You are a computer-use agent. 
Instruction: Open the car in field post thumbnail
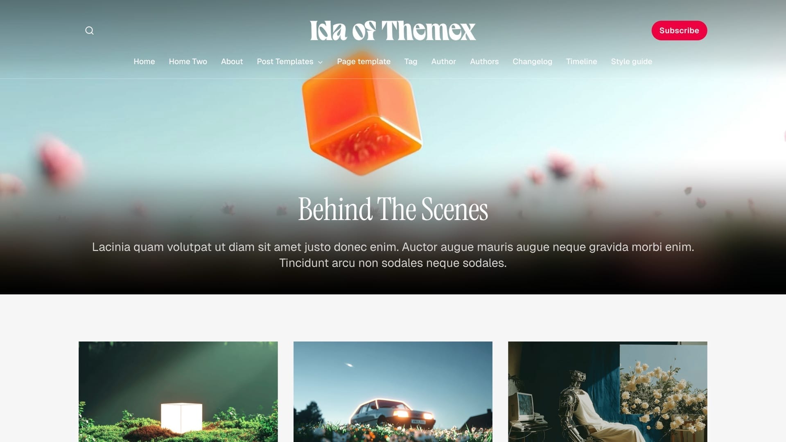(393, 392)
